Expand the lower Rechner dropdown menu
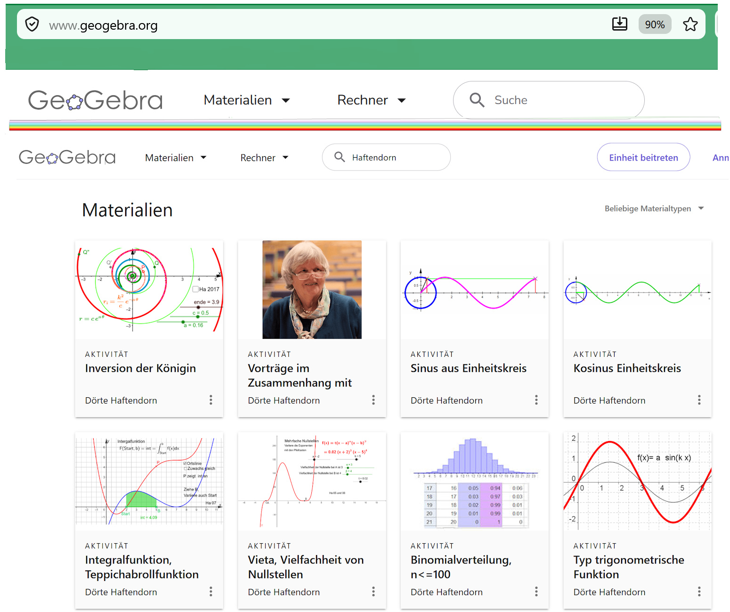This screenshot has height=612, width=730. pos(264,158)
